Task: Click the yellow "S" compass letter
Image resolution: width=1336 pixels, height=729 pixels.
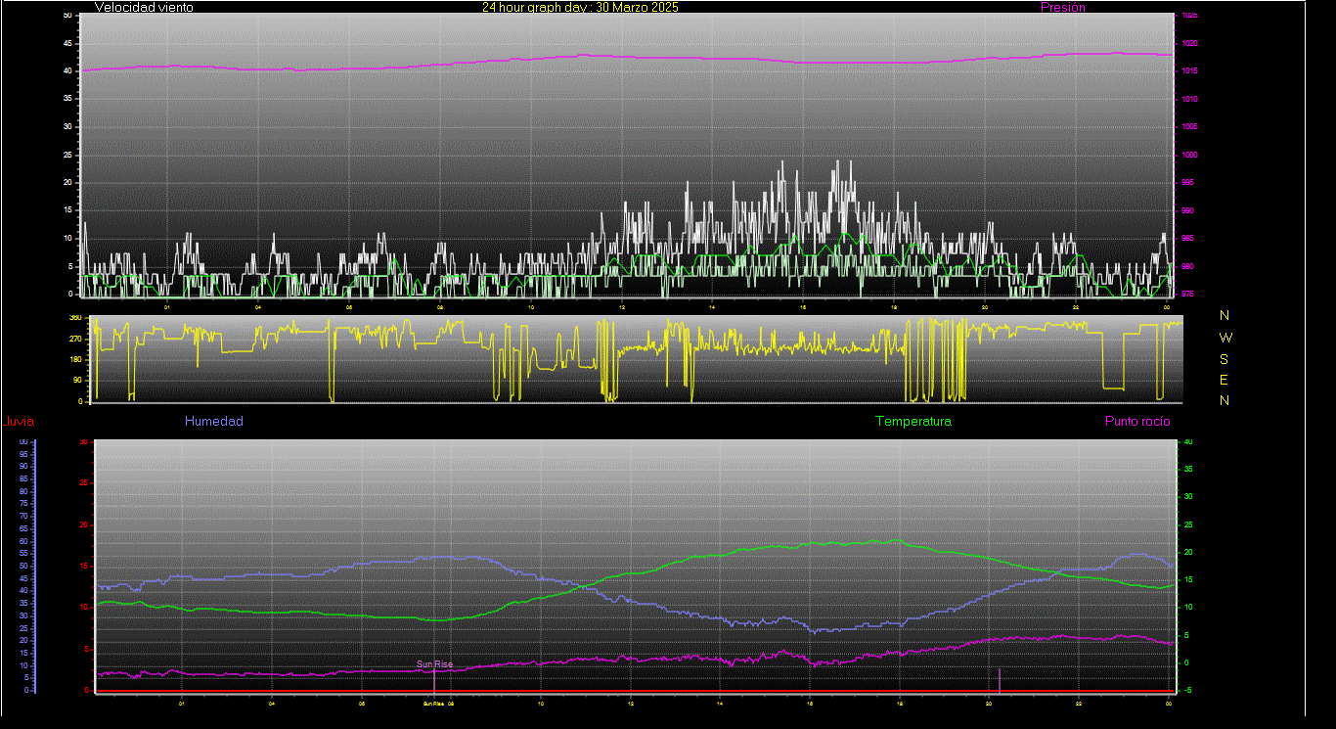Action: tap(1225, 358)
